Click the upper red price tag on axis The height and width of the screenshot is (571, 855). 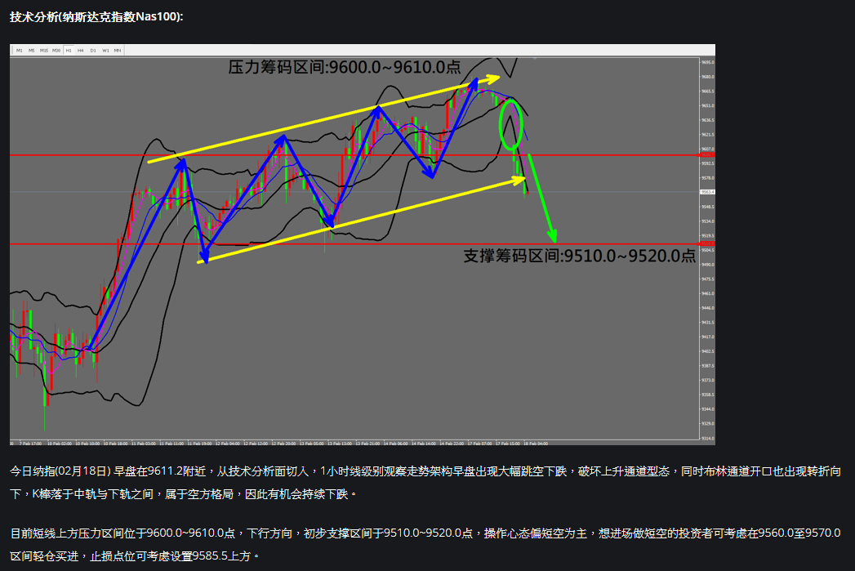(x=707, y=155)
